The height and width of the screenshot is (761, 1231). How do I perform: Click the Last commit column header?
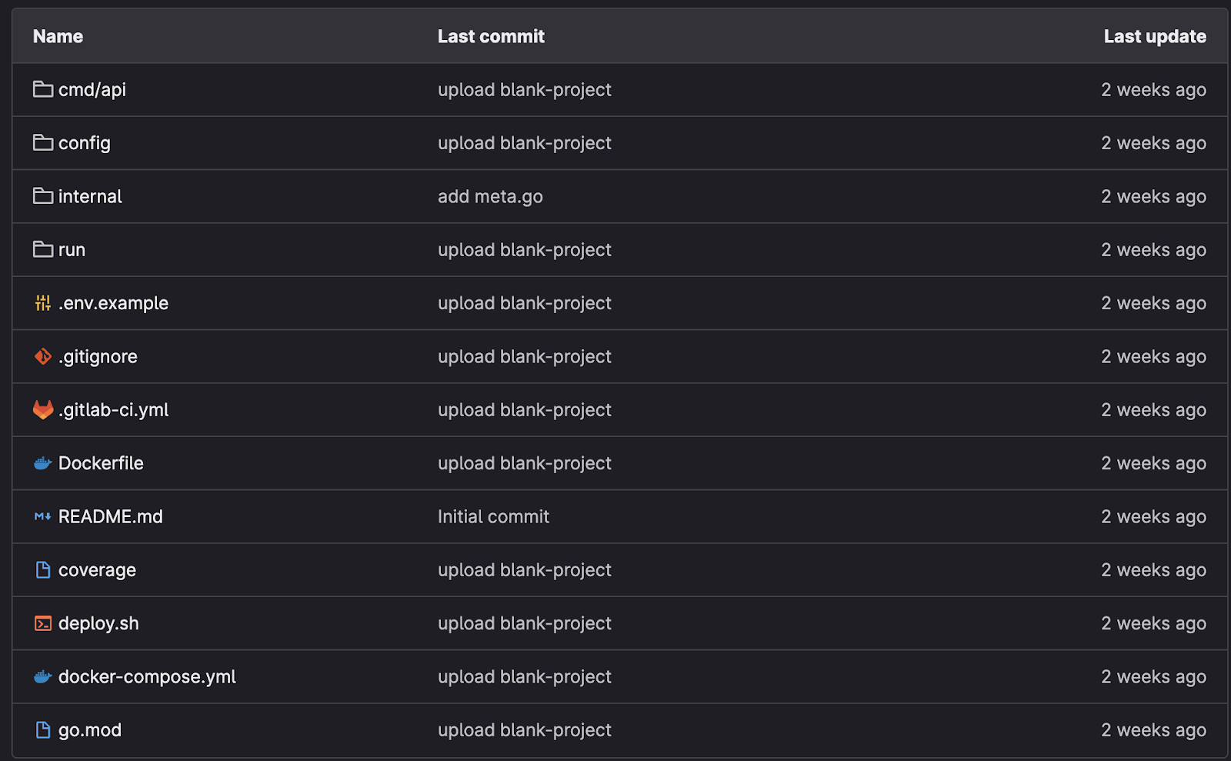pyautogui.click(x=491, y=36)
